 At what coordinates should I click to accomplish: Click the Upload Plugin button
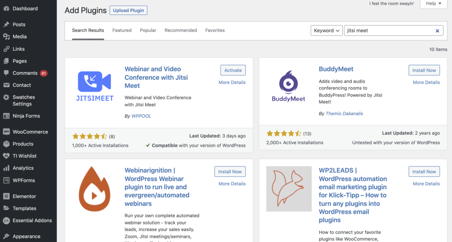click(x=128, y=11)
